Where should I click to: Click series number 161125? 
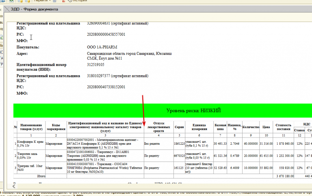click(179, 168)
